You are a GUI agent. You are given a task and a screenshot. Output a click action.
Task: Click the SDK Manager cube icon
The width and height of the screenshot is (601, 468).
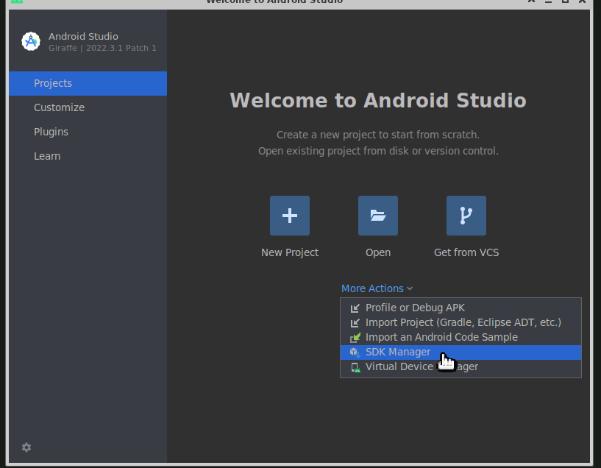(x=355, y=352)
